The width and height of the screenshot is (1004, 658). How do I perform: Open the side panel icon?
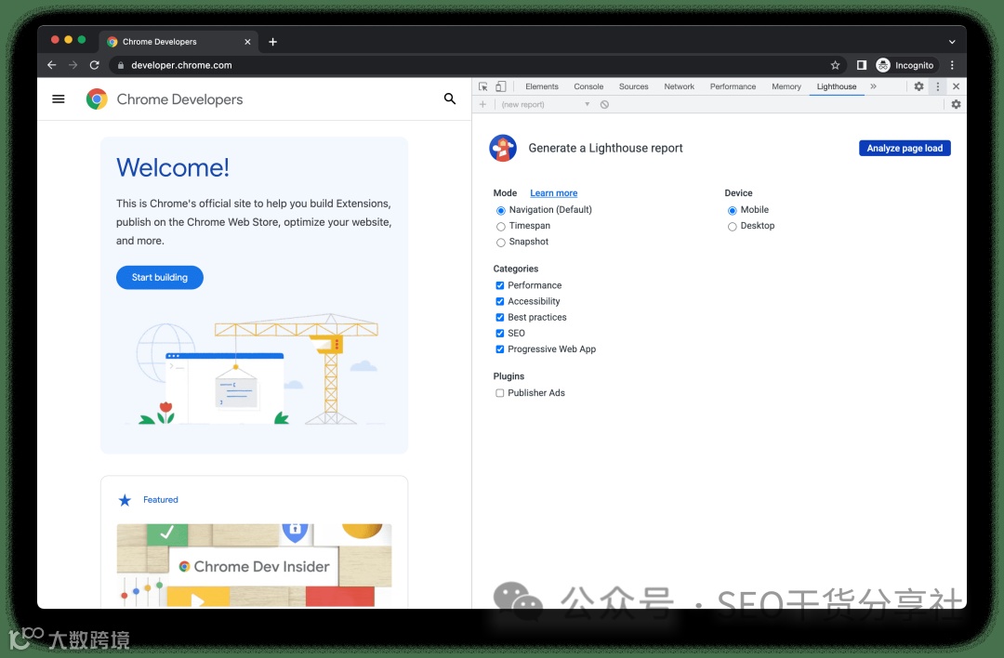pyautogui.click(x=862, y=65)
